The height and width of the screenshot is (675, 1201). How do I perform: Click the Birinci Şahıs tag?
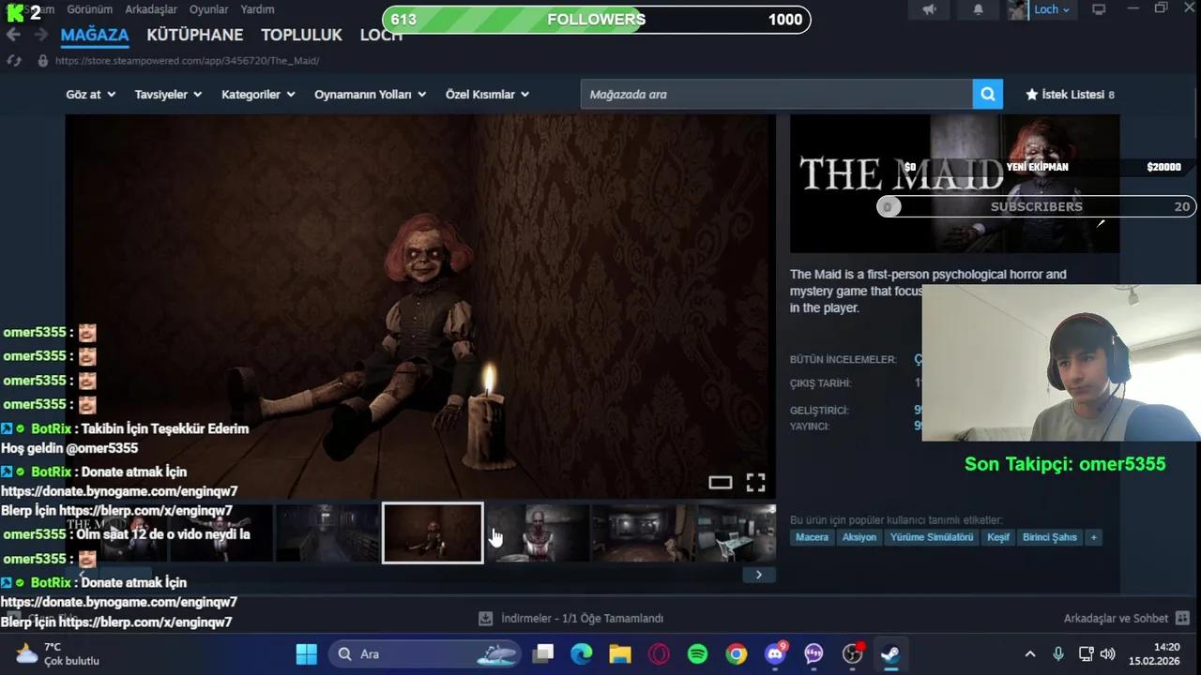[x=1050, y=537]
